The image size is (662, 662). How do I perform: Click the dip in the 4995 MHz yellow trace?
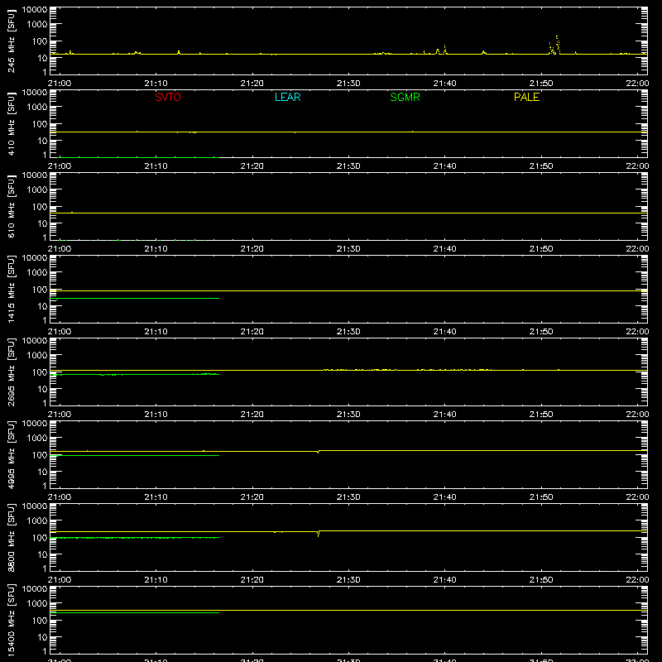click(319, 452)
